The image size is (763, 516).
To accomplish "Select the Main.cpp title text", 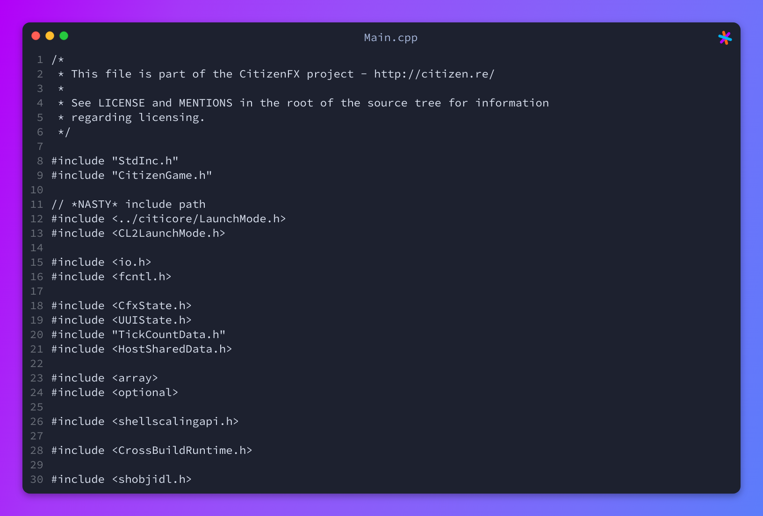I will point(391,38).
